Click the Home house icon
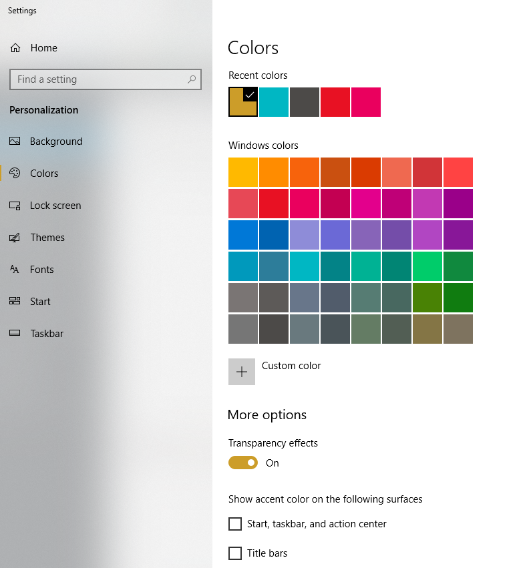The height and width of the screenshot is (568, 527). tap(15, 48)
